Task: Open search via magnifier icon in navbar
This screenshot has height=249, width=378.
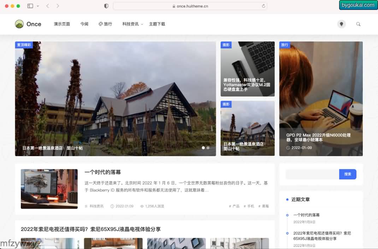Action: tap(358, 24)
